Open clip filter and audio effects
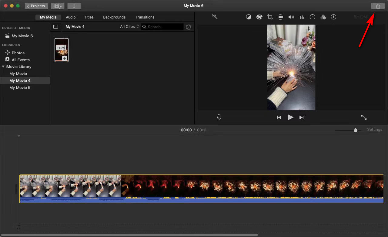This screenshot has width=388, height=237. [323, 17]
